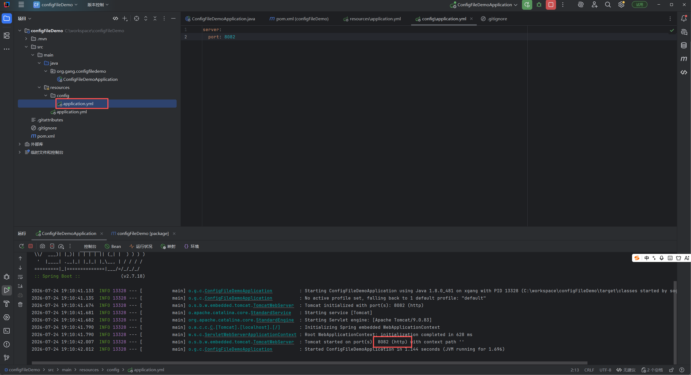
Task: Take thread dump camera icon
Action: [42, 246]
